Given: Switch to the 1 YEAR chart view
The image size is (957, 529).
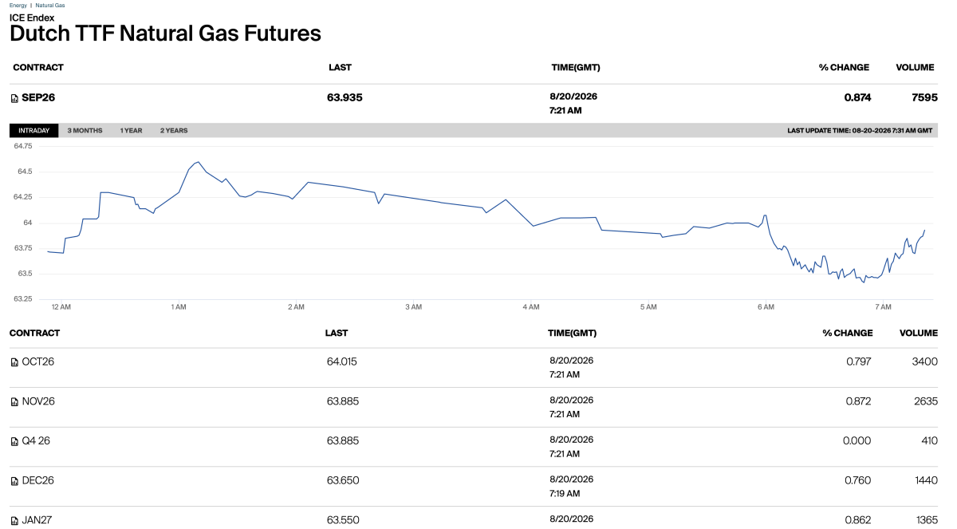Looking at the screenshot, I should 131,130.
